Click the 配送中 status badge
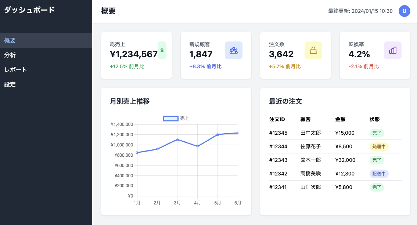417x225 pixels. 379,174
